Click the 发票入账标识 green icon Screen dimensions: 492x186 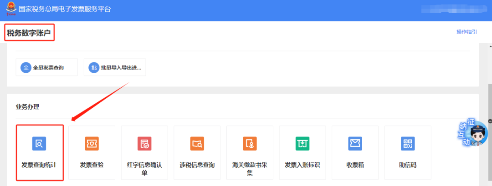(x=302, y=144)
